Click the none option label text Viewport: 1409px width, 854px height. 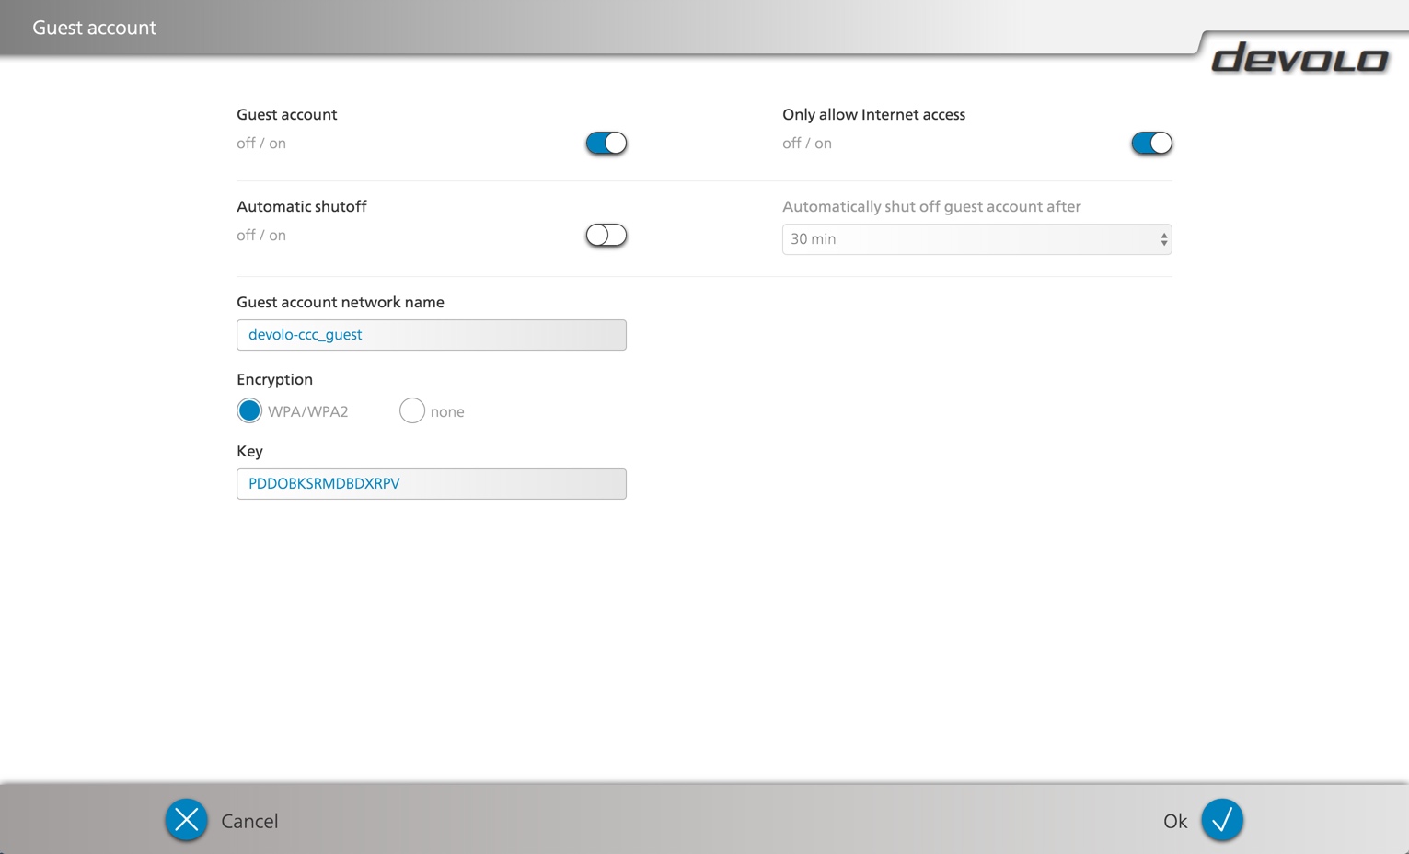tap(447, 412)
